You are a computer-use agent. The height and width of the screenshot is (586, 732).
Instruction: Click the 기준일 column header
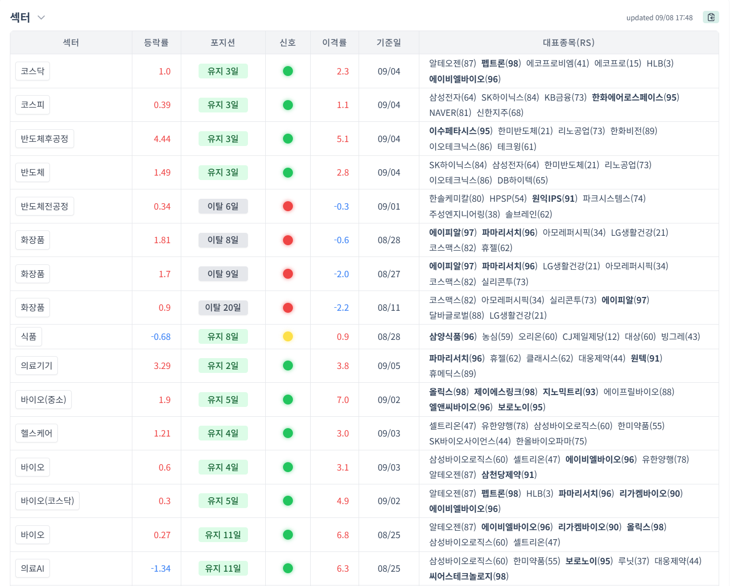click(x=389, y=43)
